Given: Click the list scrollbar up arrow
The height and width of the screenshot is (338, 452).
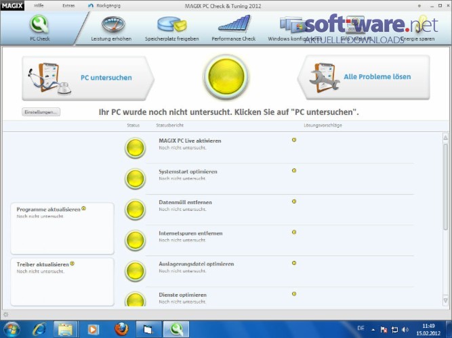Looking at the screenshot, I should tap(445, 138).
